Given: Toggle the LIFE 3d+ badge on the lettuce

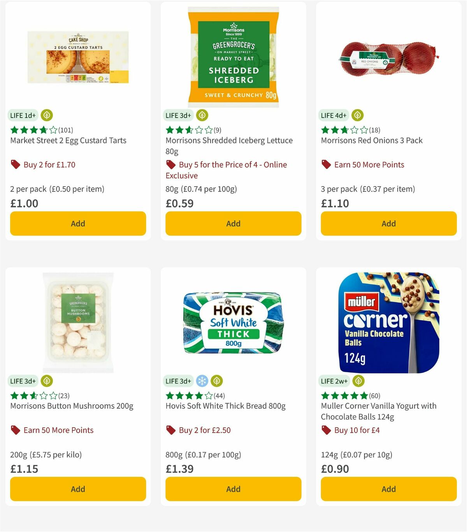Looking at the screenshot, I should (177, 115).
